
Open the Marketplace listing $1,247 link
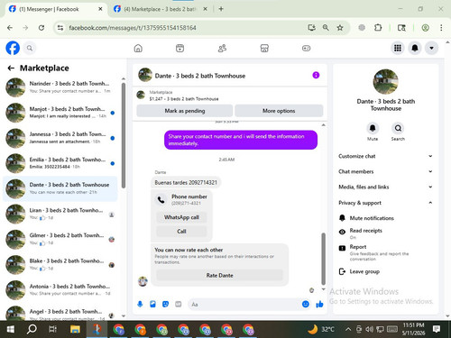pyautogui.click(x=230, y=96)
